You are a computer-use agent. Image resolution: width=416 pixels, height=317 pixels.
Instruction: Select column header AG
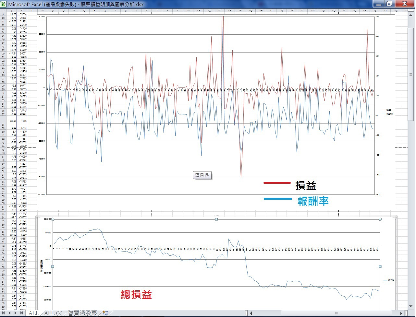(x=250, y=11)
